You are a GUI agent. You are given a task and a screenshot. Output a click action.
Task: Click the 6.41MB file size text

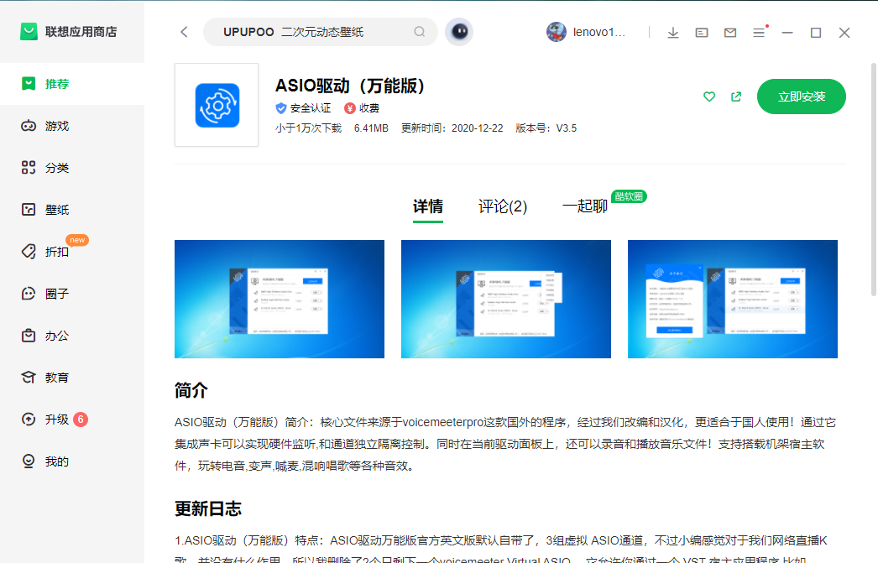(371, 128)
